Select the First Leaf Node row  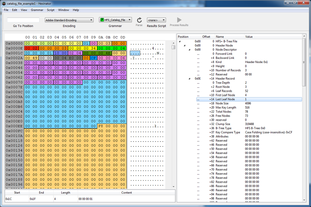(249, 95)
